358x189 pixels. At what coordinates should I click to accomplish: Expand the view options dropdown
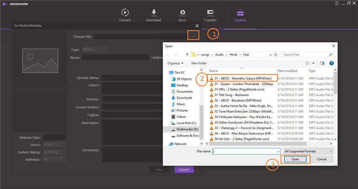tap(314, 63)
